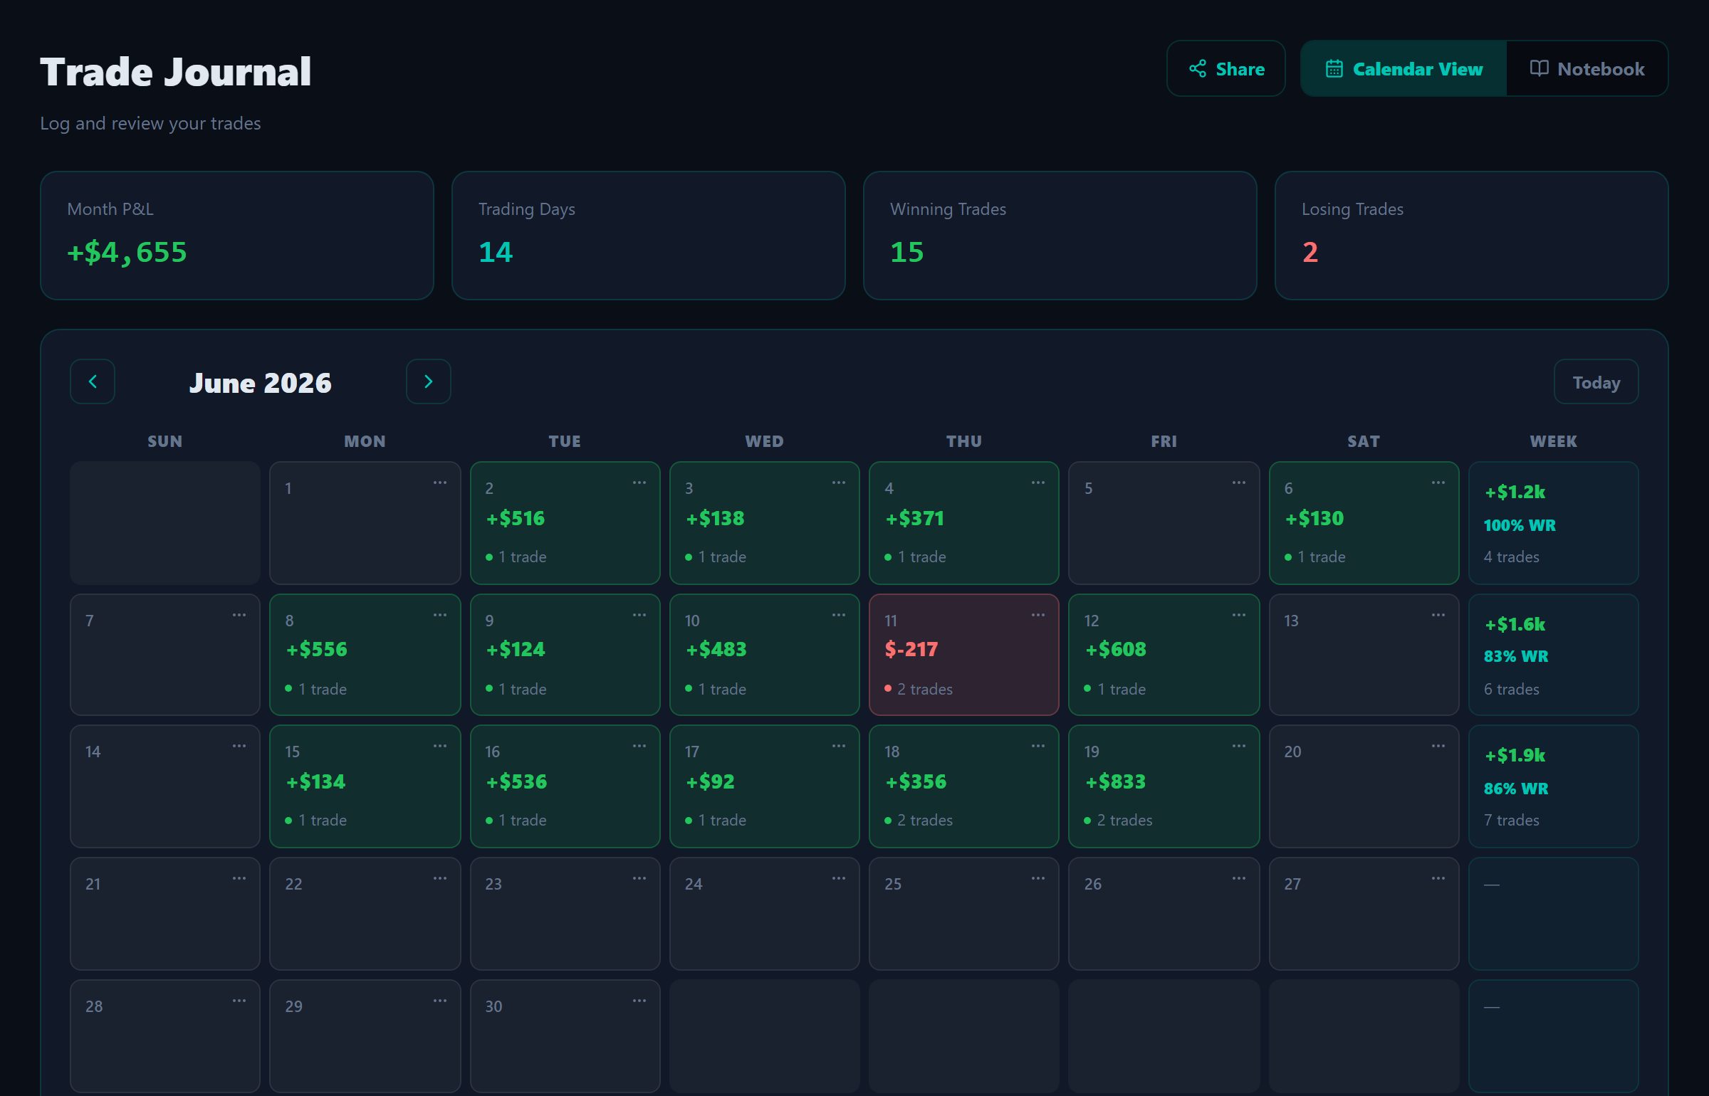This screenshot has width=1709, height=1096.
Task: Open the Notebook tab
Action: click(1587, 68)
